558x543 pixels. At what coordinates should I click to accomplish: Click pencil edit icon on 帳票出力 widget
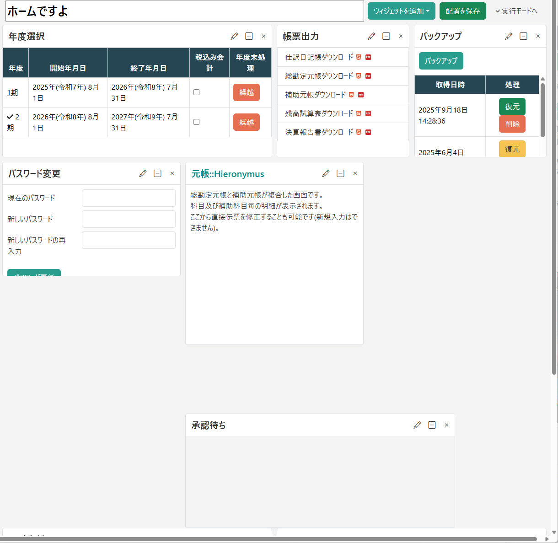pos(371,36)
